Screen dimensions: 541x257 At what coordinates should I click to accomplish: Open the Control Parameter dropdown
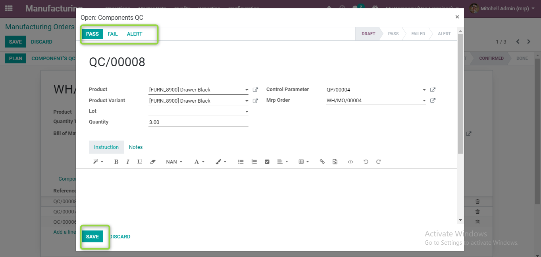[x=424, y=90]
